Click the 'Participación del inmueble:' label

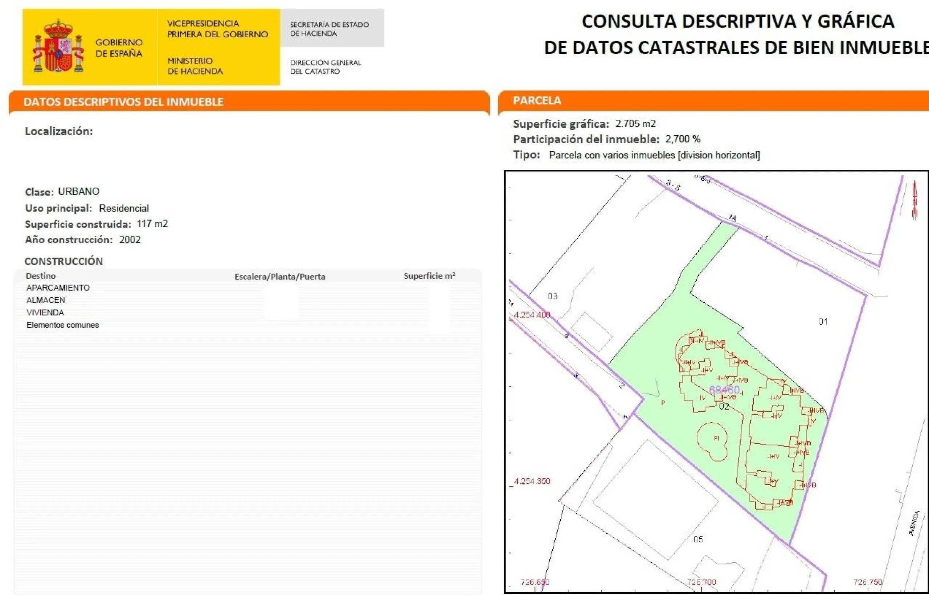pos(586,139)
